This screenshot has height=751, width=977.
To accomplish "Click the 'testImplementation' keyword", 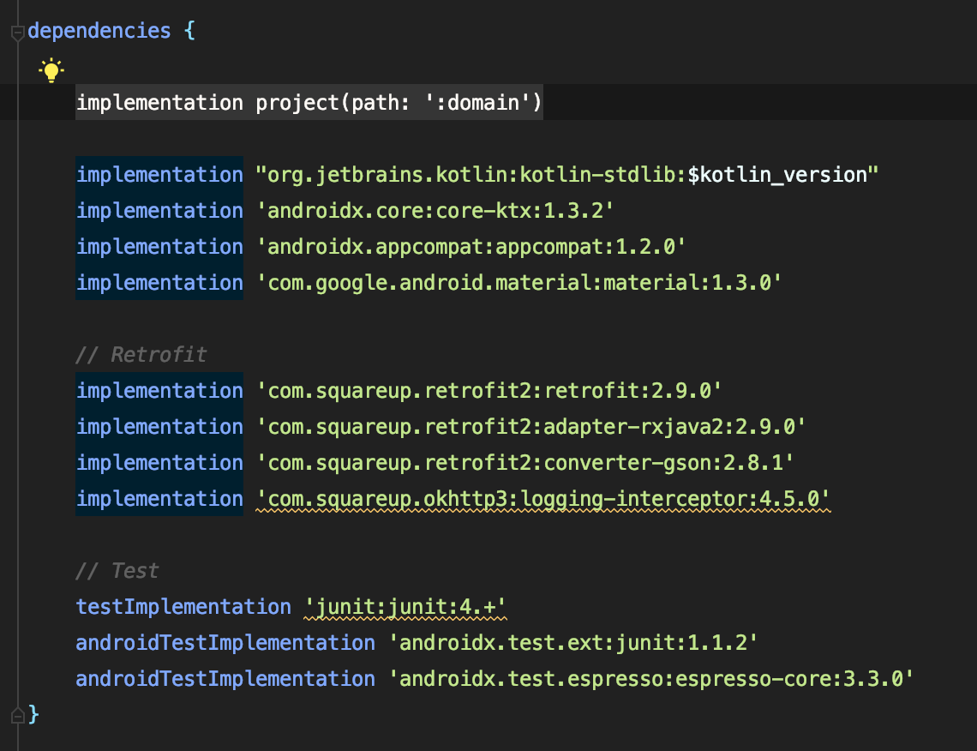I will coord(183,607).
